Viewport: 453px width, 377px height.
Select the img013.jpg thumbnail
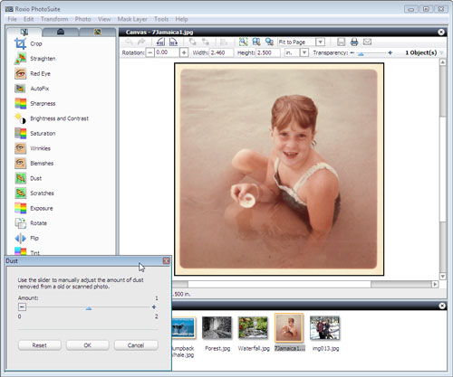click(325, 327)
